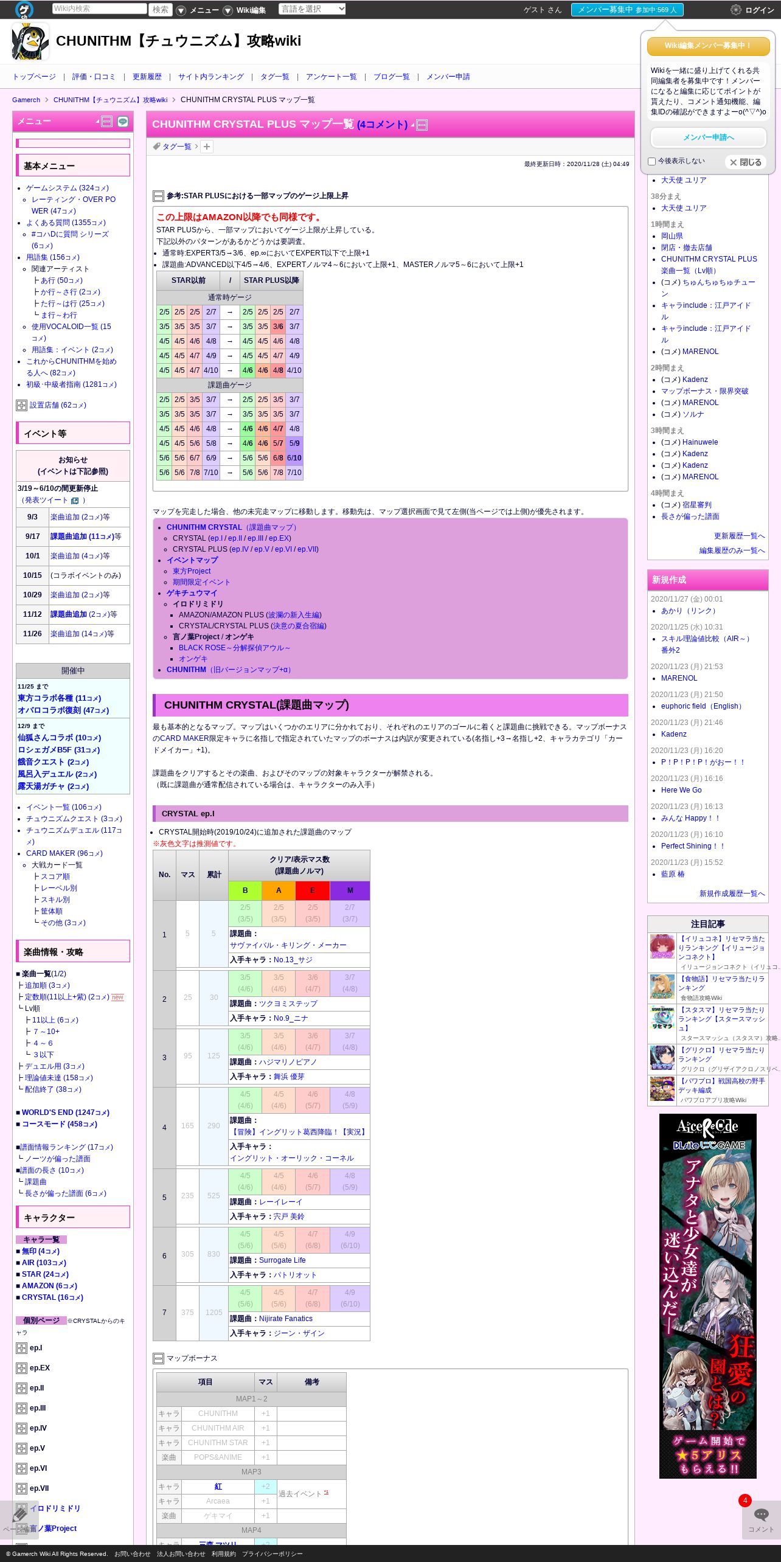
Task: Click the purple M difficulty header cell
Action: tap(350, 890)
